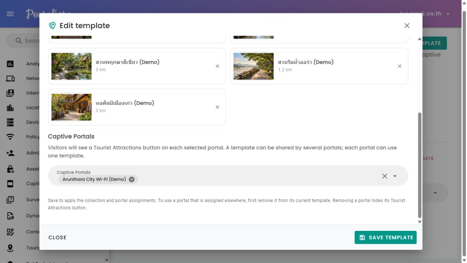
Task: Remove Arunthara City Wi-Fi (Demo) chip
Action: click(131, 180)
